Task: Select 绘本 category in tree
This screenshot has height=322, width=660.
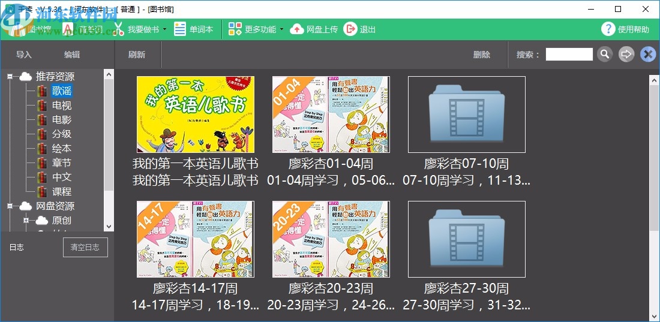Action: click(x=61, y=149)
